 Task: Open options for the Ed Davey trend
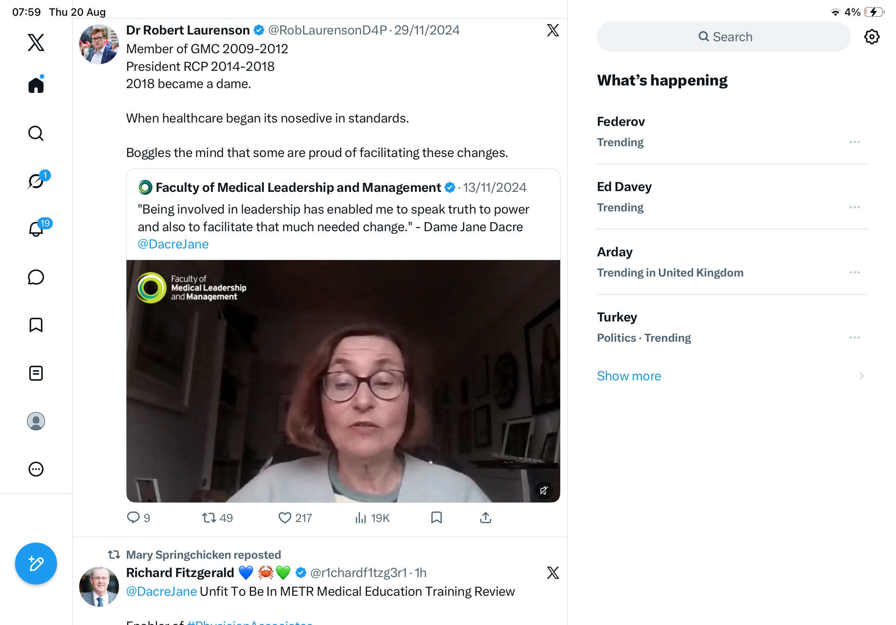coord(854,207)
